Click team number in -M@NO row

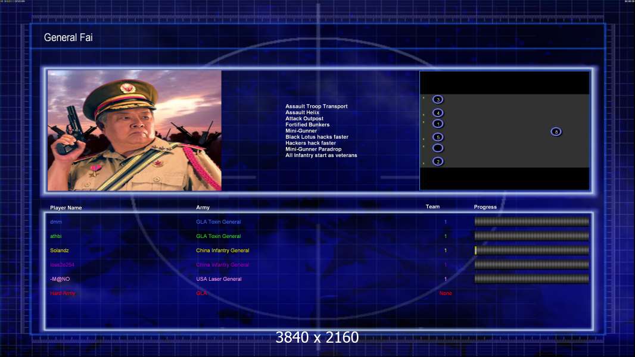pos(446,279)
